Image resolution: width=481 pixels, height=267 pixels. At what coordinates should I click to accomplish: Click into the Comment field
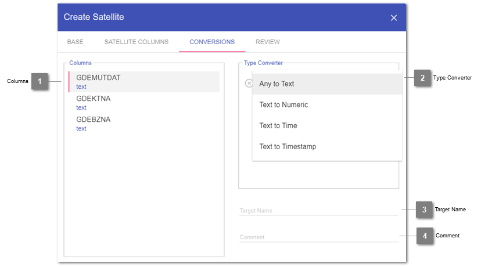click(x=318, y=237)
